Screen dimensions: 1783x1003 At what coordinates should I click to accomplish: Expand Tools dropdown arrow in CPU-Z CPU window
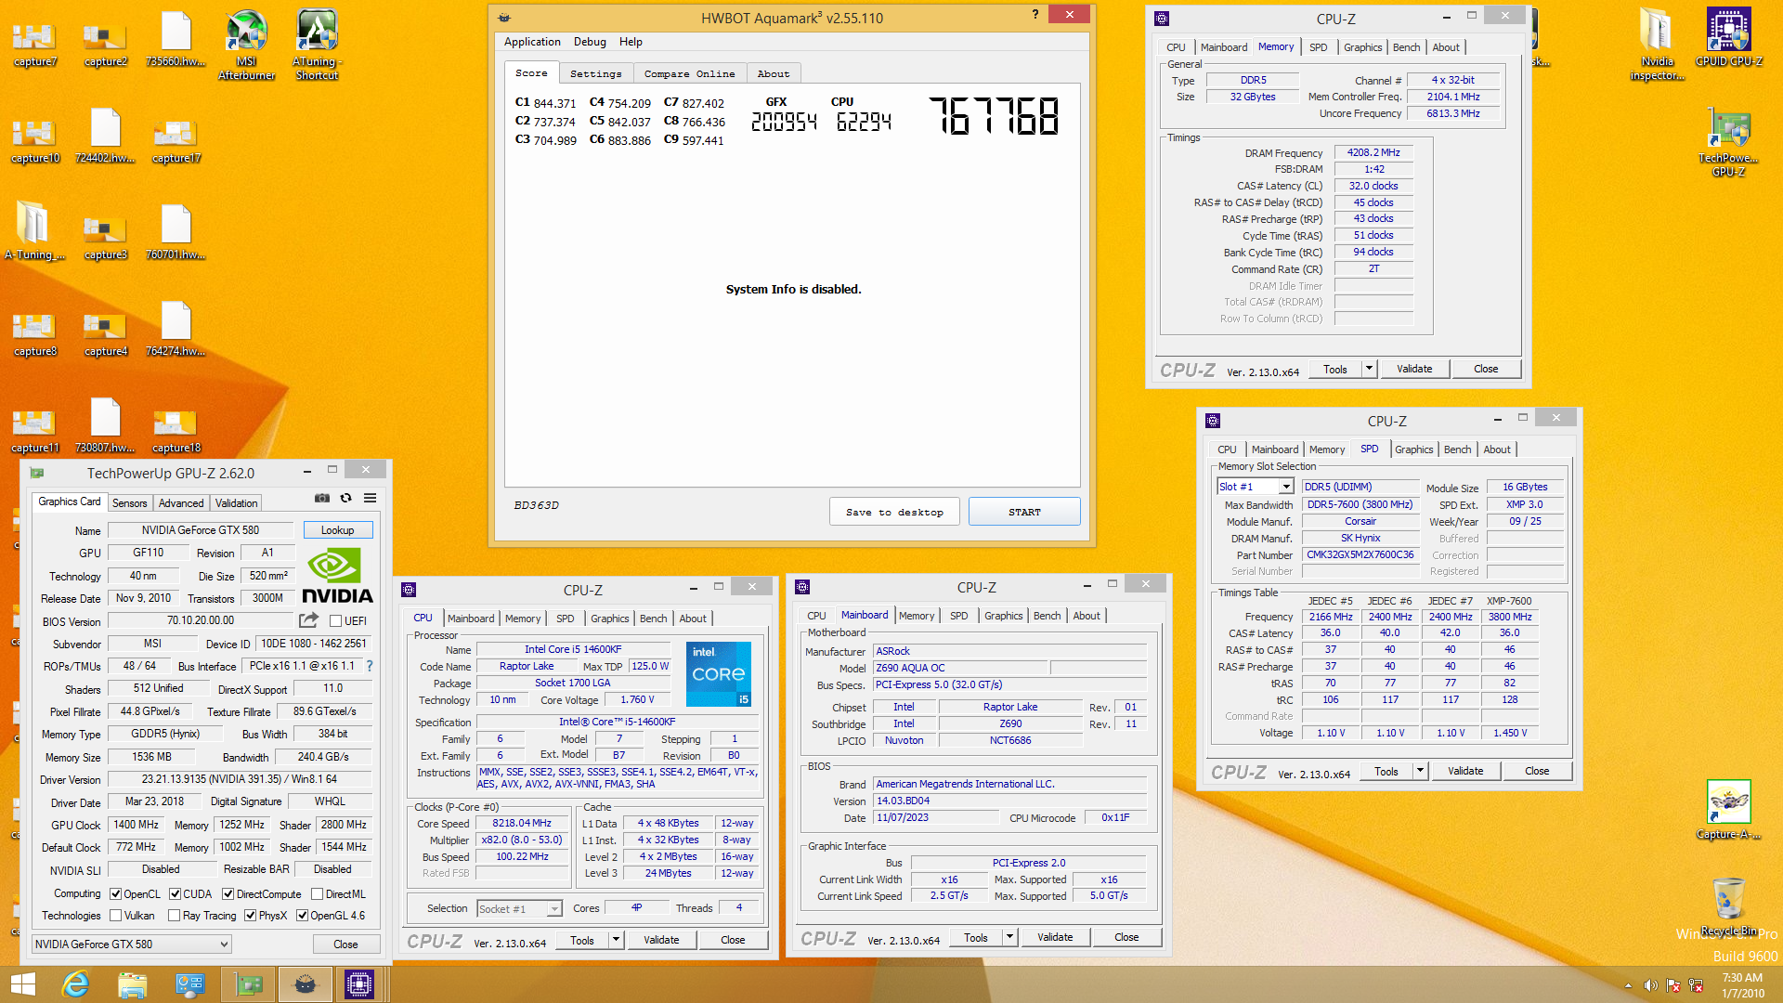pos(615,940)
